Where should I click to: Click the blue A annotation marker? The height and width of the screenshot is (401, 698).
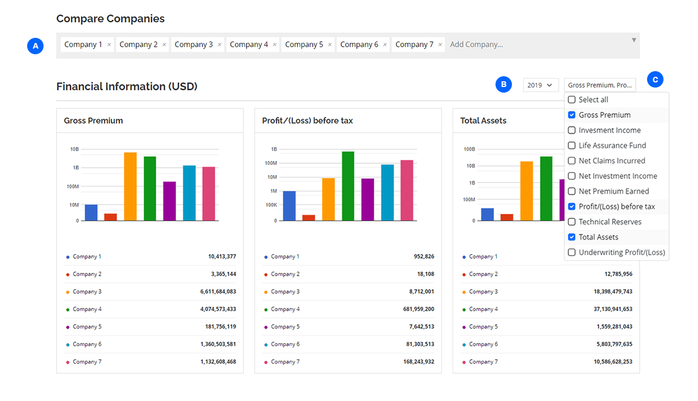pos(36,46)
